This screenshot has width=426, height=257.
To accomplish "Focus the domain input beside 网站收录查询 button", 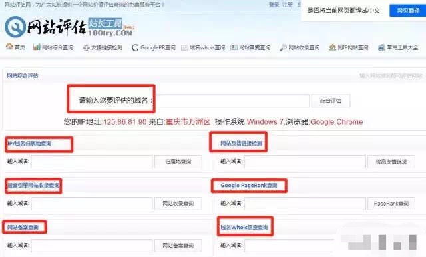I will (x=92, y=204).
